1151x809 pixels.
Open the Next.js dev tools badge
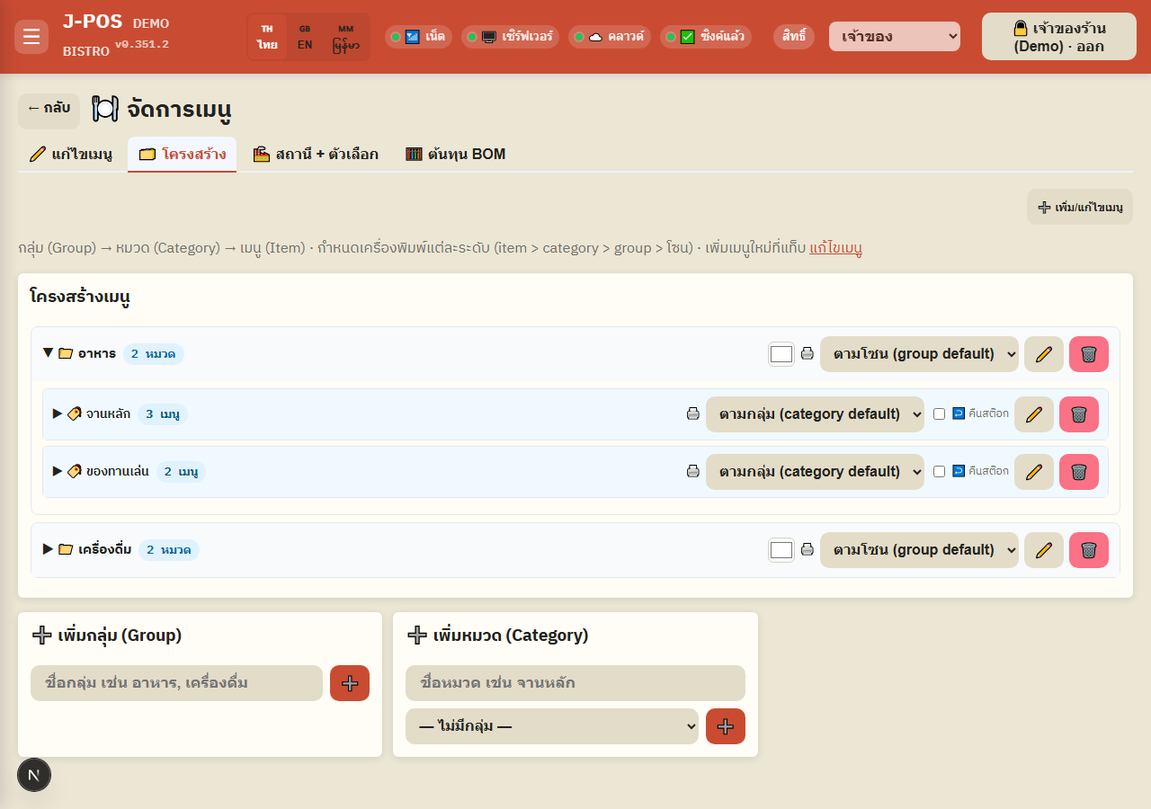tap(34, 775)
